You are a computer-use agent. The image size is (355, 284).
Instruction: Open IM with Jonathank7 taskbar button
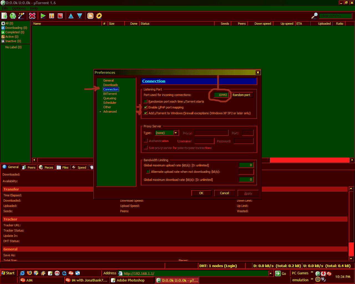pyautogui.click(x=86, y=280)
